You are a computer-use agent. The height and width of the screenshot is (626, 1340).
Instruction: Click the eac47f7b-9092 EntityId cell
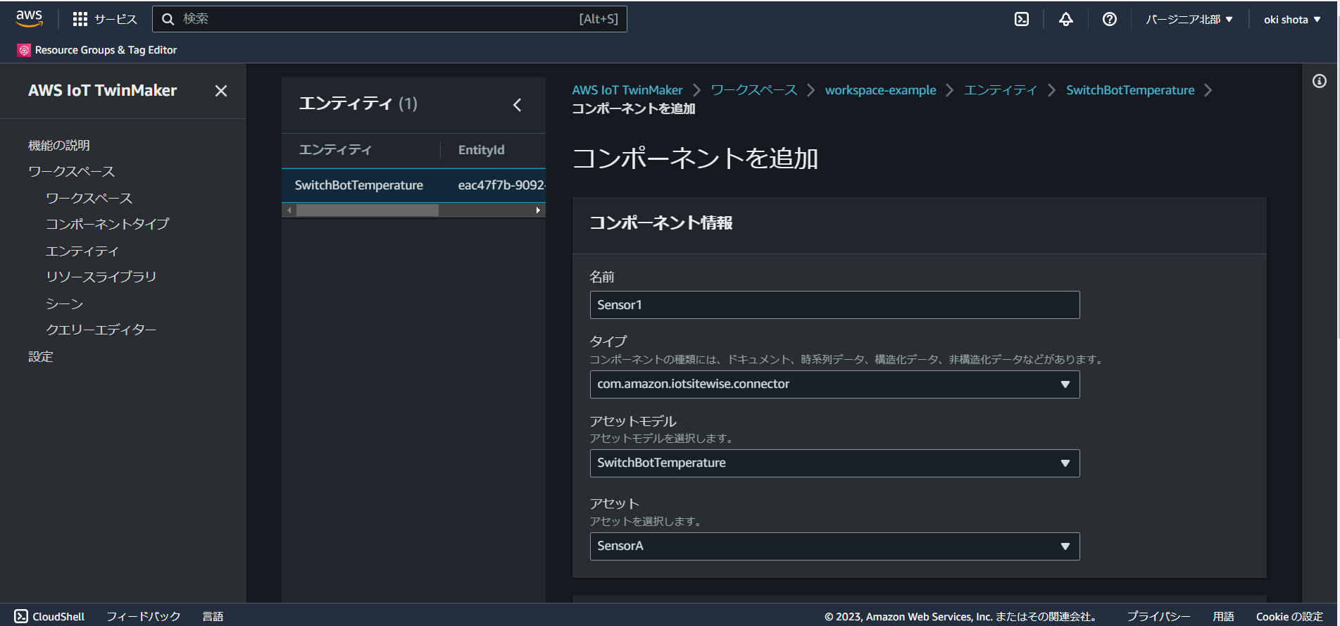tap(501, 185)
